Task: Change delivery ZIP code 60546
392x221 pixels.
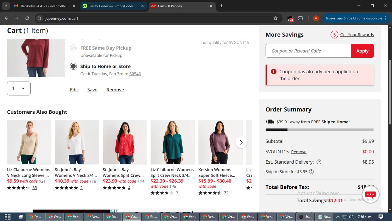Action: point(135,74)
